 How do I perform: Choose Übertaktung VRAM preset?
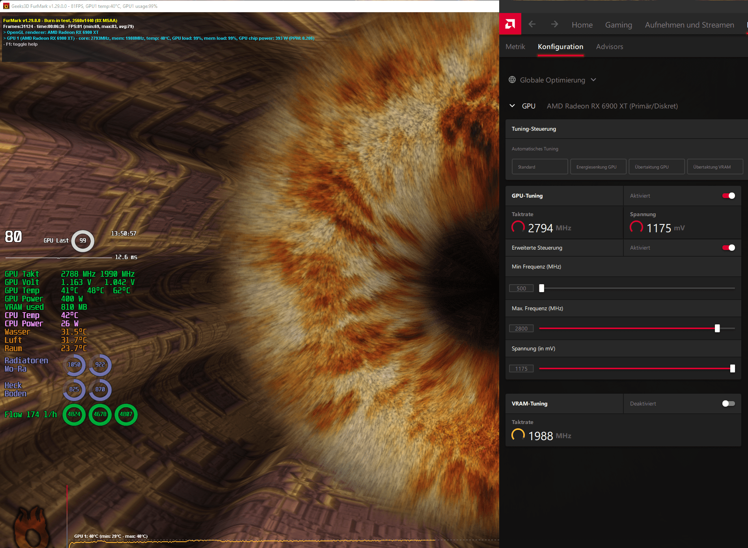[715, 167]
